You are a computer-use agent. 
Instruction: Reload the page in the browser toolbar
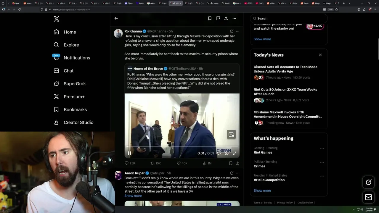[x=20, y=9]
